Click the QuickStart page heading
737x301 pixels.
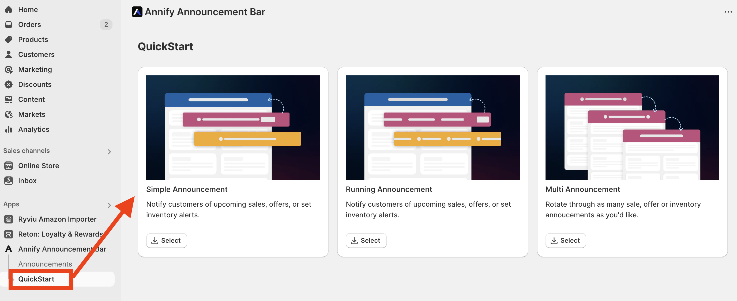tap(165, 46)
